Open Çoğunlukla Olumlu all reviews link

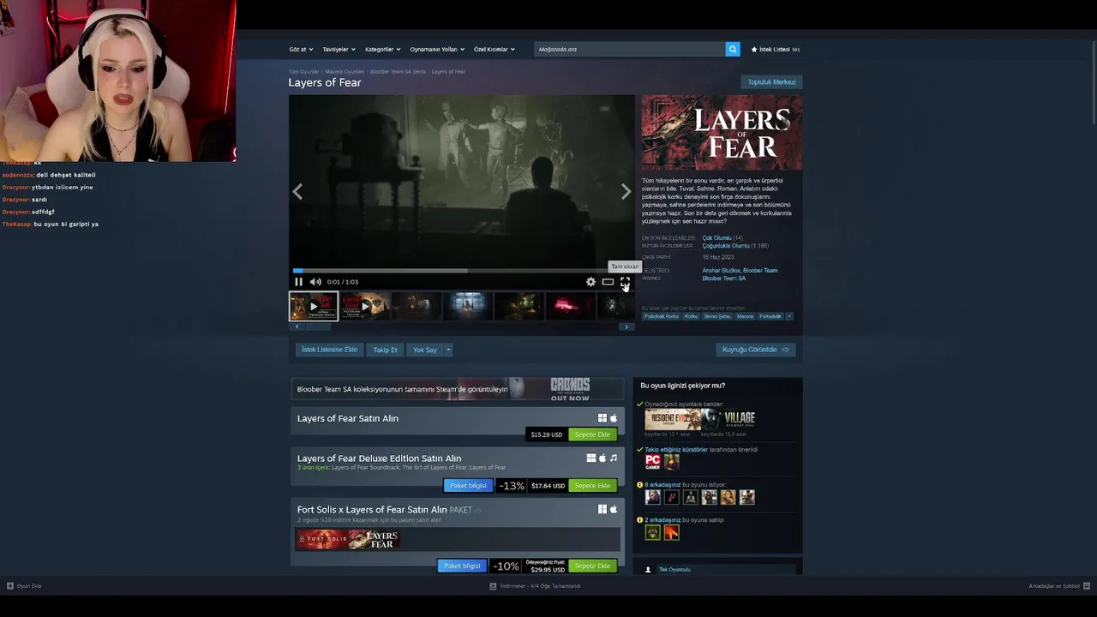tap(725, 246)
